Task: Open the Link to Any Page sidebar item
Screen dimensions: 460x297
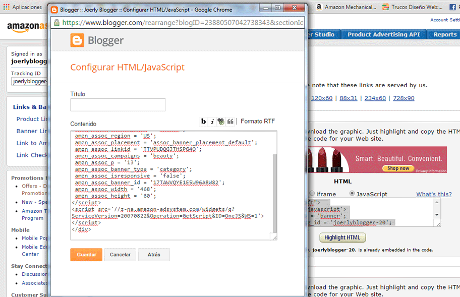Action: point(32,143)
